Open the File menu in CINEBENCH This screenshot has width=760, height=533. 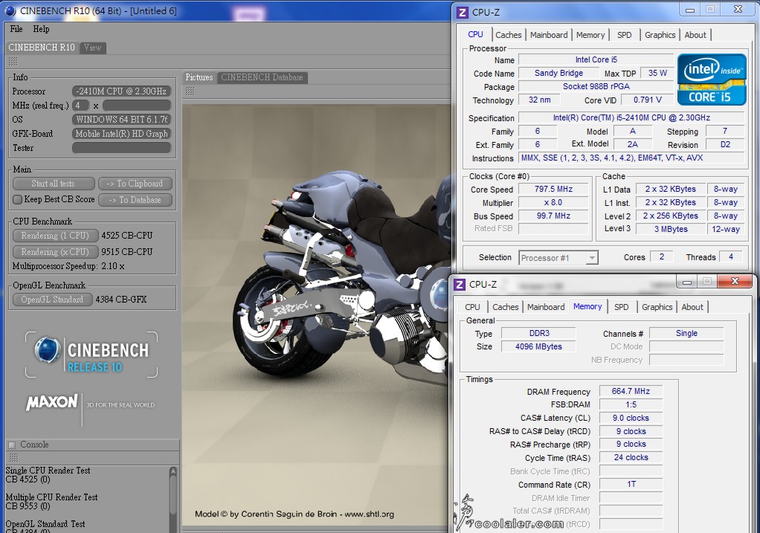(x=16, y=29)
